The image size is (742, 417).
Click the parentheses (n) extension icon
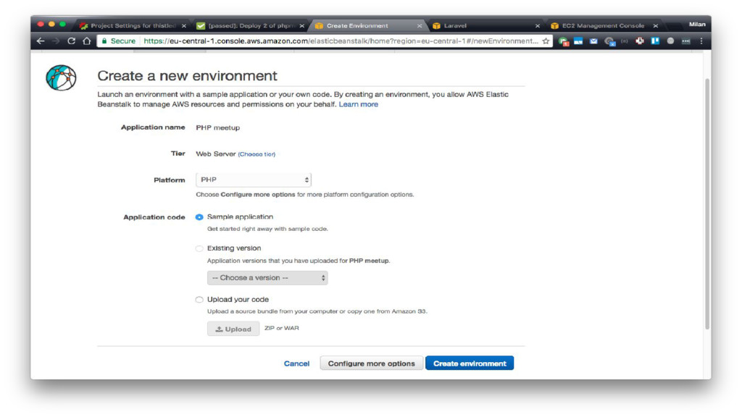(x=624, y=41)
